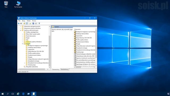Toggle the show/hide console tree icon
The height and width of the screenshot is (96, 170).
(27, 23)
